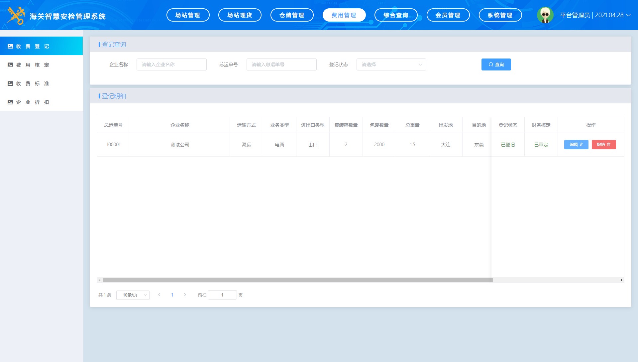Click the user avatar image
638x362 pixels.
pyautogui.click(x=545, y=15)
